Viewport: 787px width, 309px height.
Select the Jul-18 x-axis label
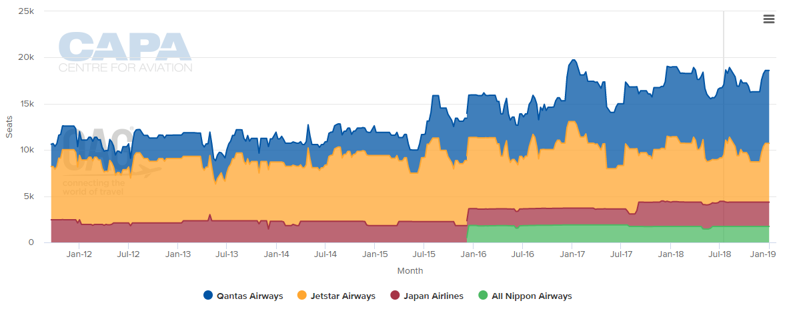[x=719, y=254]
